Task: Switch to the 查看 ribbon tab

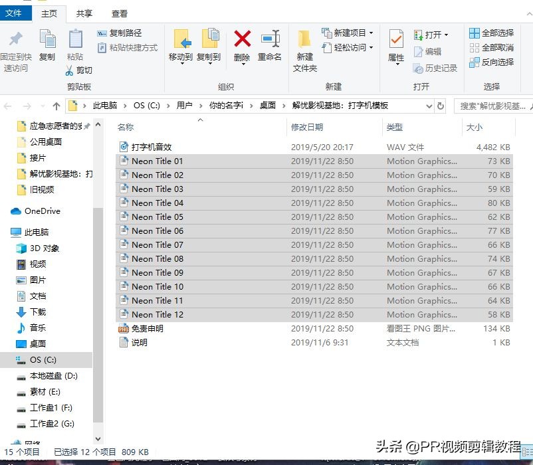Action: 120,12
